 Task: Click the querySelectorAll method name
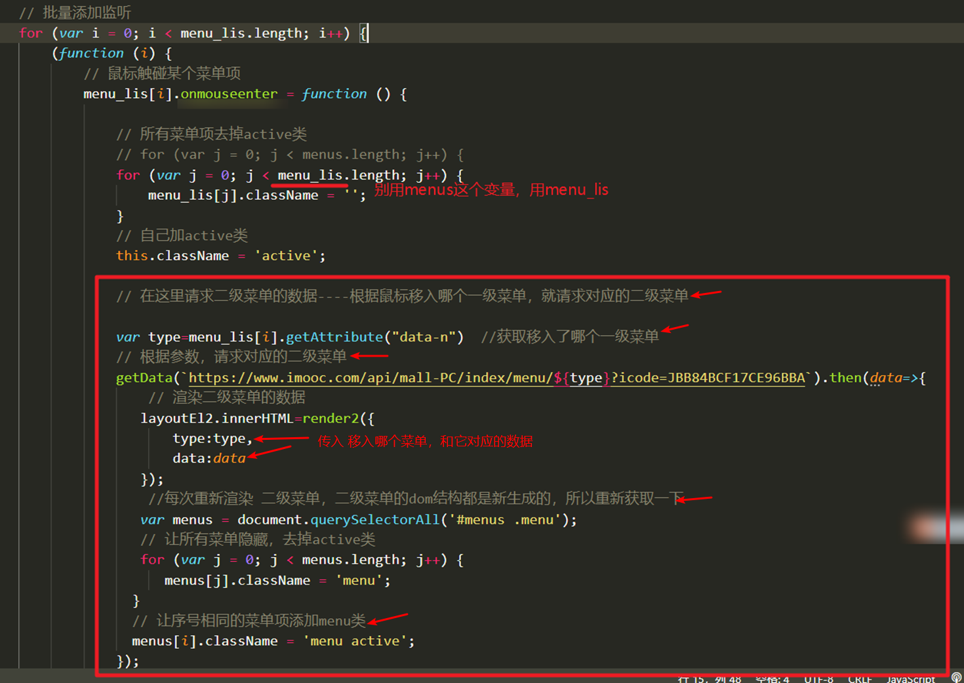(x=375, y=520)
